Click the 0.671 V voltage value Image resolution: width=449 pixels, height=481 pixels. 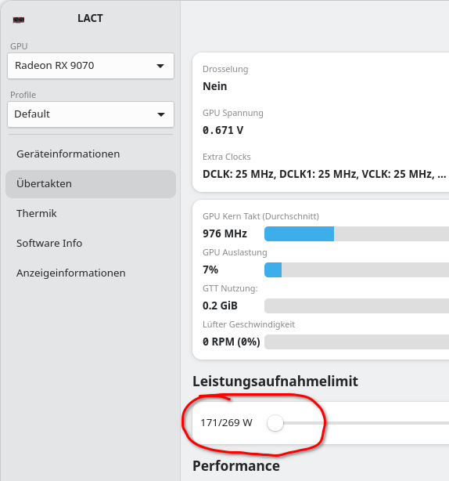tap(223, 130)
